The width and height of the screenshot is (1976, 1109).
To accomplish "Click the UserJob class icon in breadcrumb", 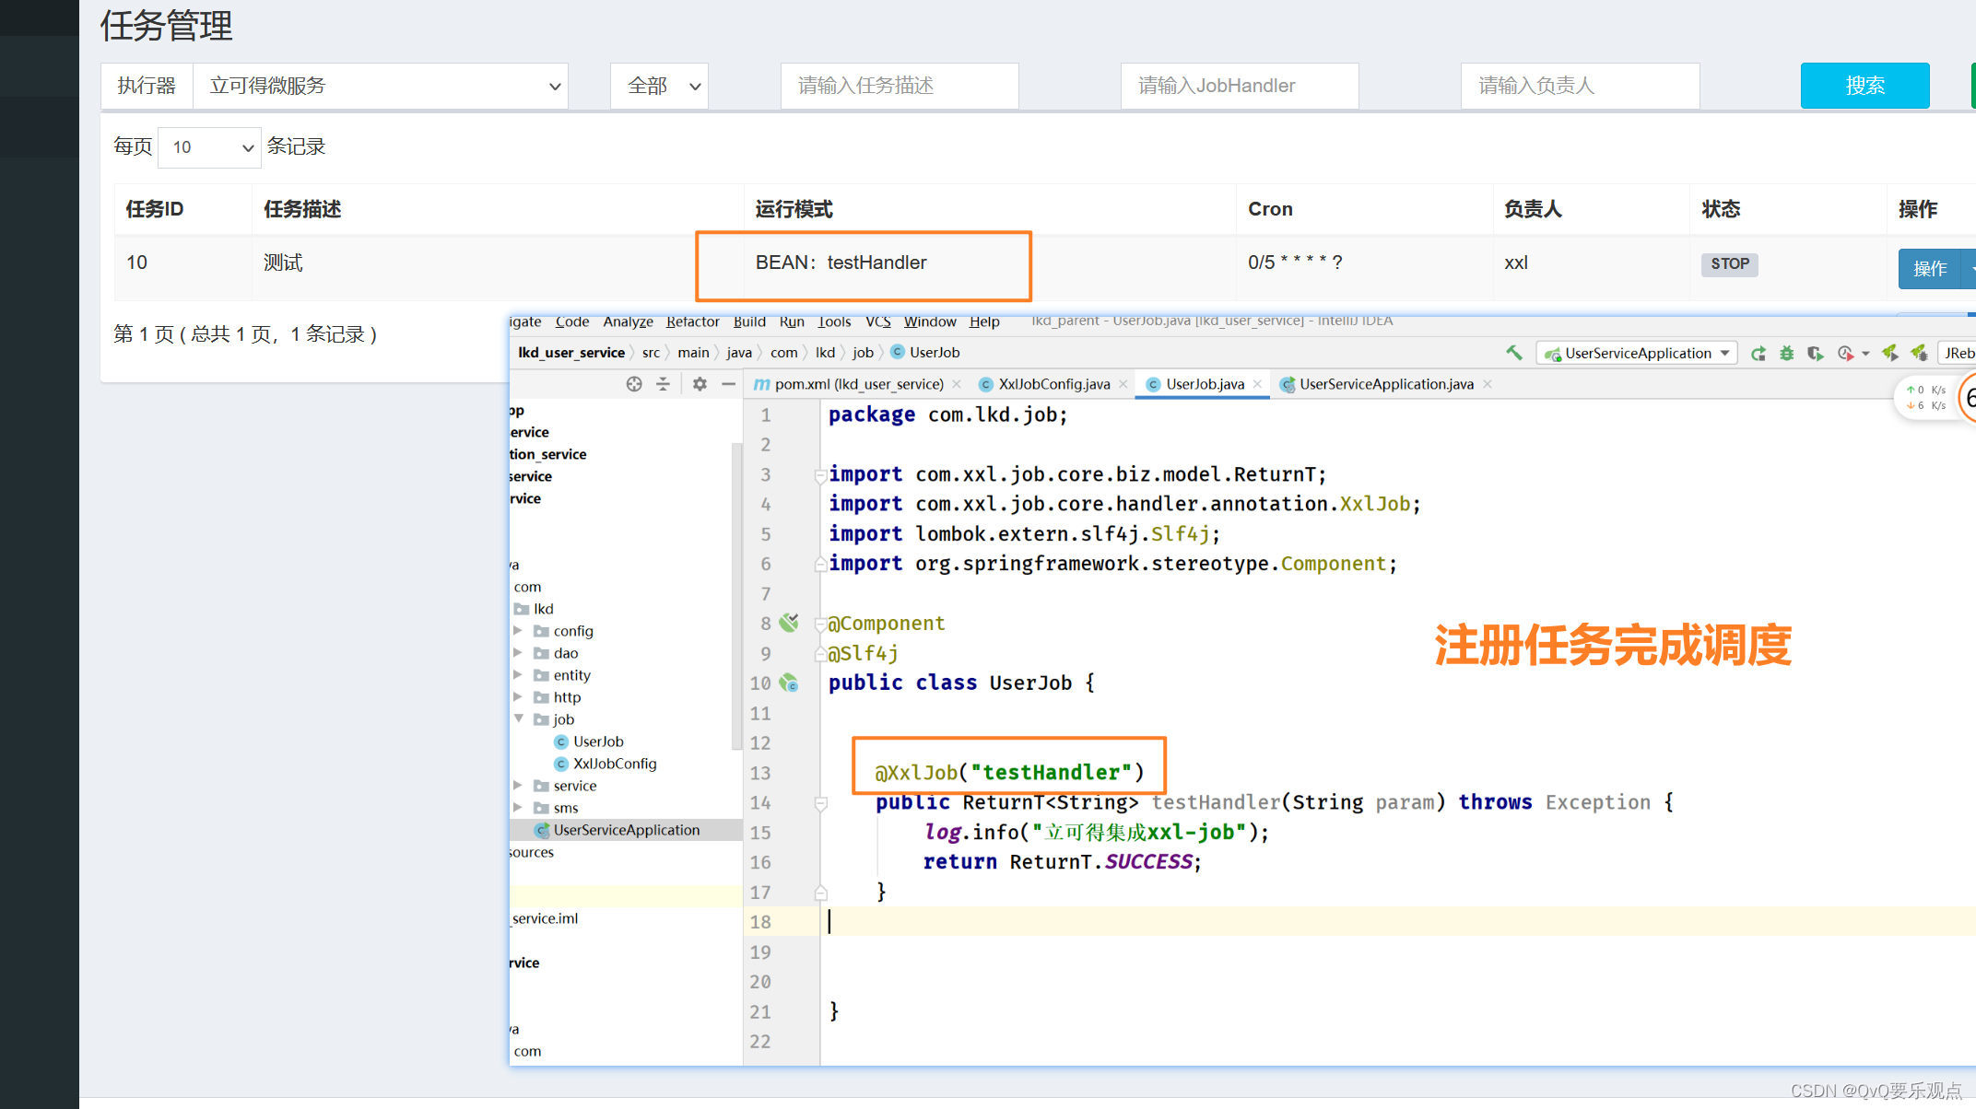I will click(898, 352).
